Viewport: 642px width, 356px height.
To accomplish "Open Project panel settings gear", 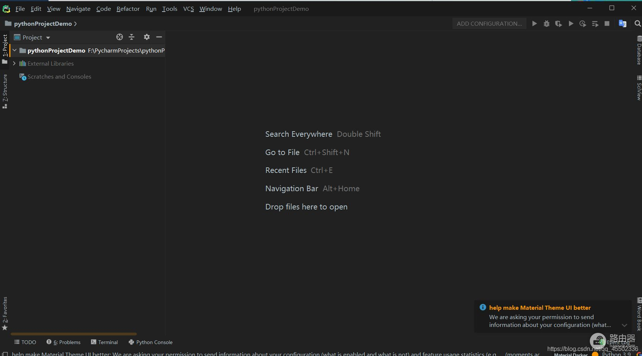I will coord(147,37).
